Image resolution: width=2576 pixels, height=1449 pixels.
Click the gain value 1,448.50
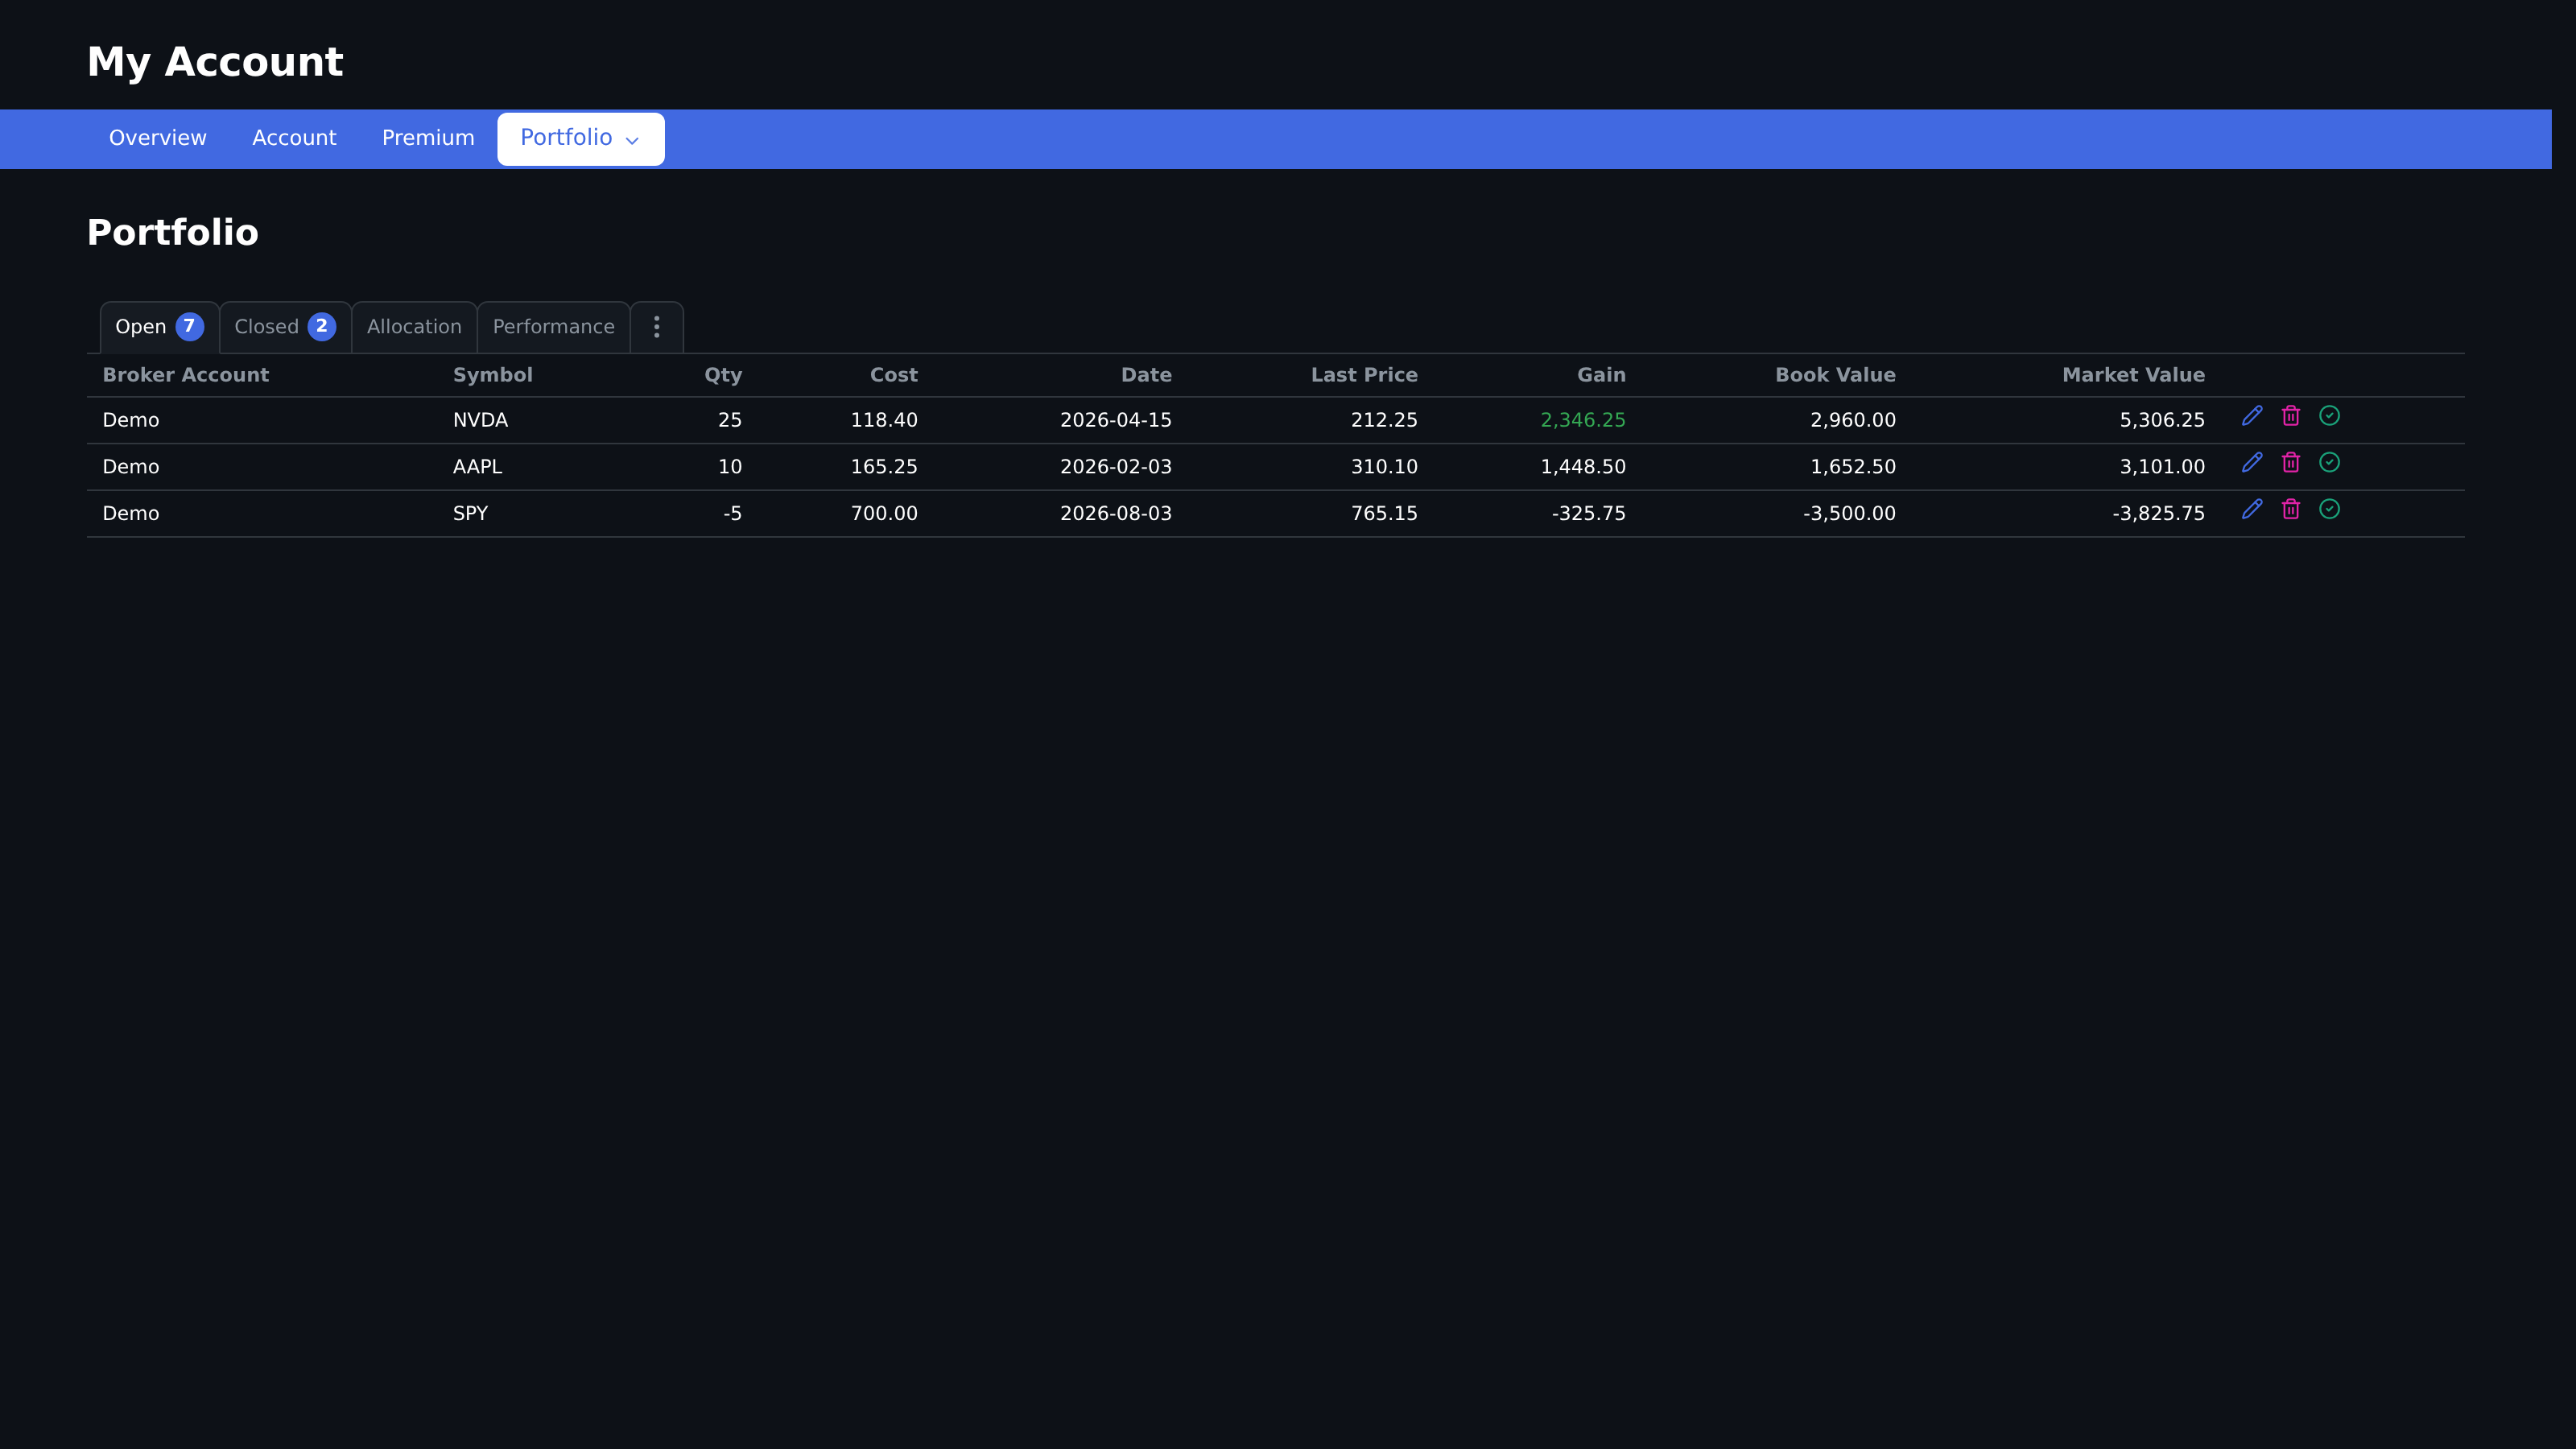(x=1583, y=467)
